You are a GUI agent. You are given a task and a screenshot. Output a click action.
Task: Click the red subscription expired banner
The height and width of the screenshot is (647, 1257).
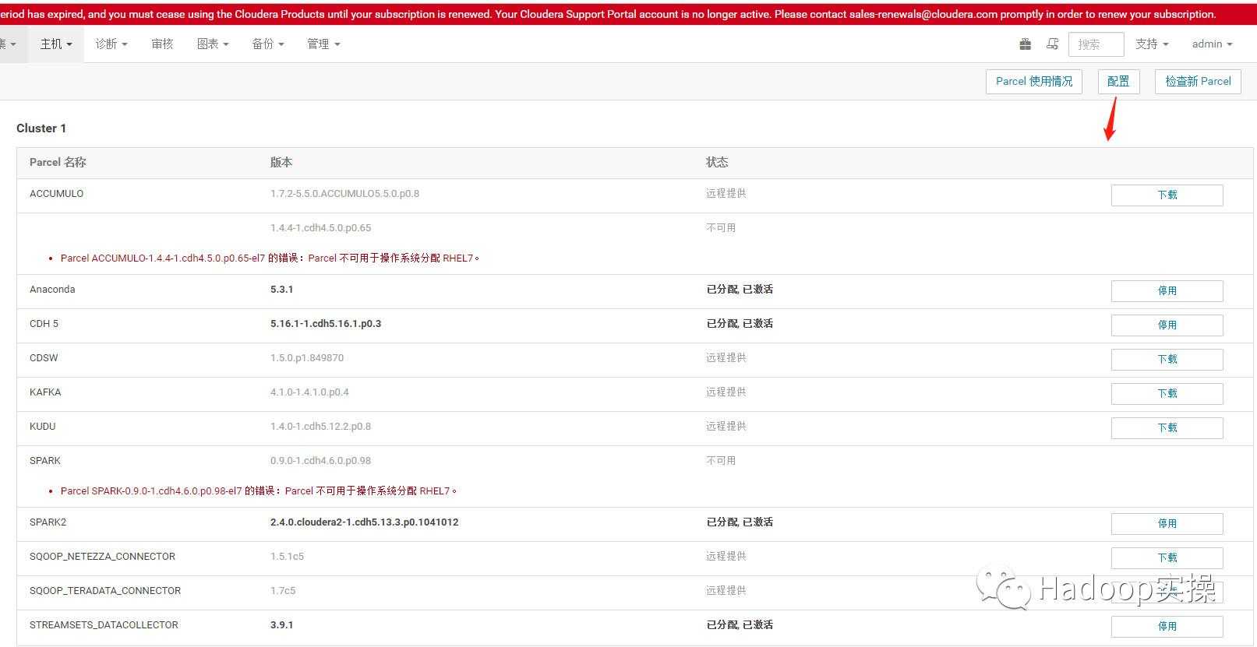coord(628,12)
